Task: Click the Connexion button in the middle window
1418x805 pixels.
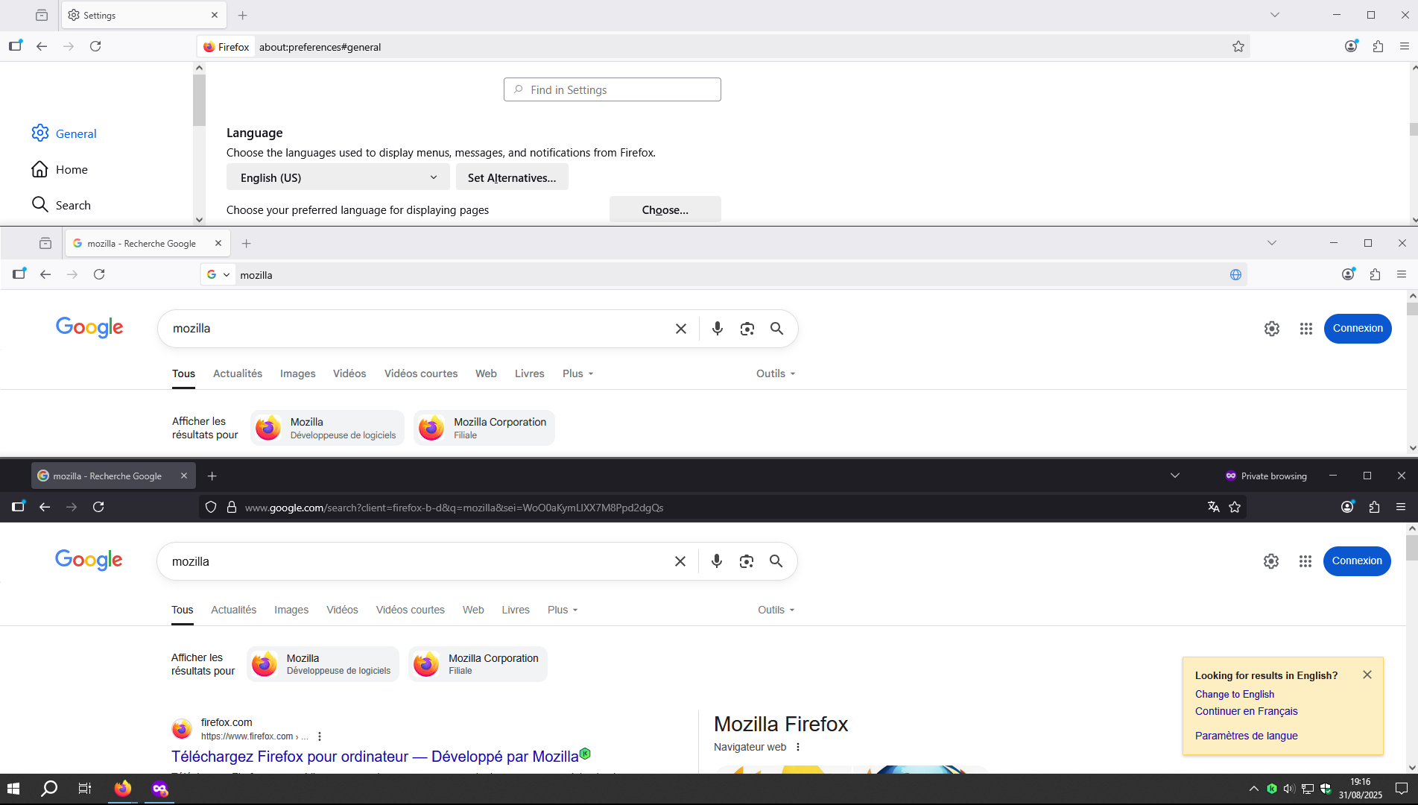Action: (x=1358, y=329)
